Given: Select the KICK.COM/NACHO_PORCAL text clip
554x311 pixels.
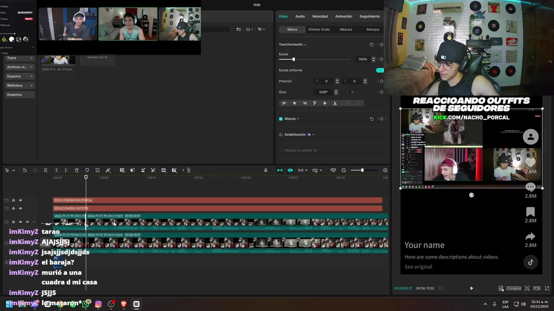Looking at the screenshot, I should tap(218, 200).
